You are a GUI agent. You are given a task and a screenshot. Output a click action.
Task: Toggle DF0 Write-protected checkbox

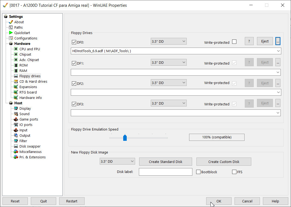[x=234, y=42]
